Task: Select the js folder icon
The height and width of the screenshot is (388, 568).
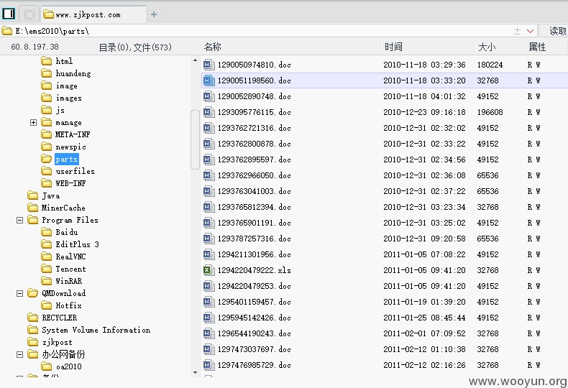Action: (46, 110)
